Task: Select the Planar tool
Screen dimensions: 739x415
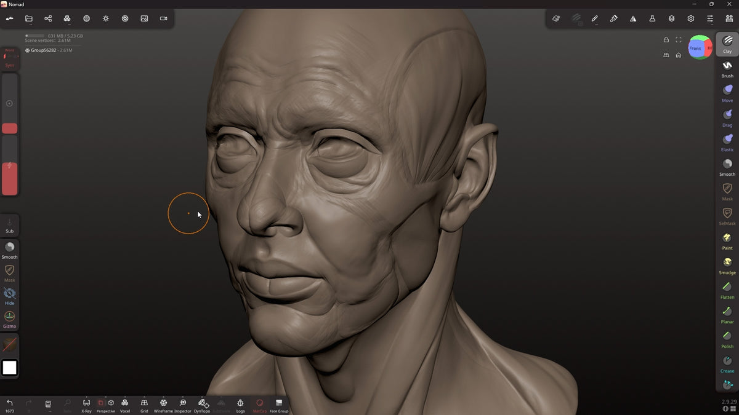Action: pyautogui.click(x=727, y=314)
